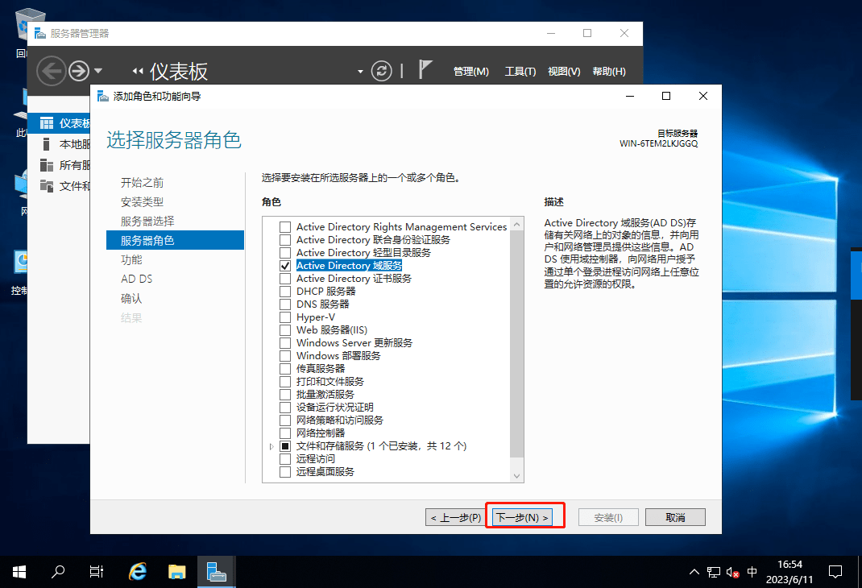Go to the 开始之前 wizard step
The height and width of the screenshot is (588, 862).
[x=142, y=183]
